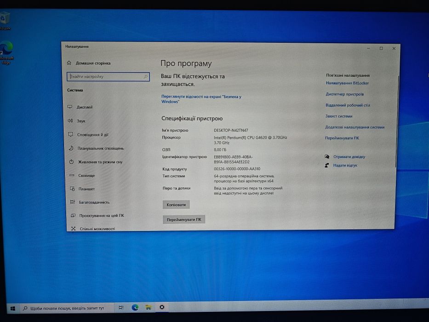This screenshot has width=429, height=322.
Task: Select the Сховище storage icon
Action: click(x=72, y=175)
